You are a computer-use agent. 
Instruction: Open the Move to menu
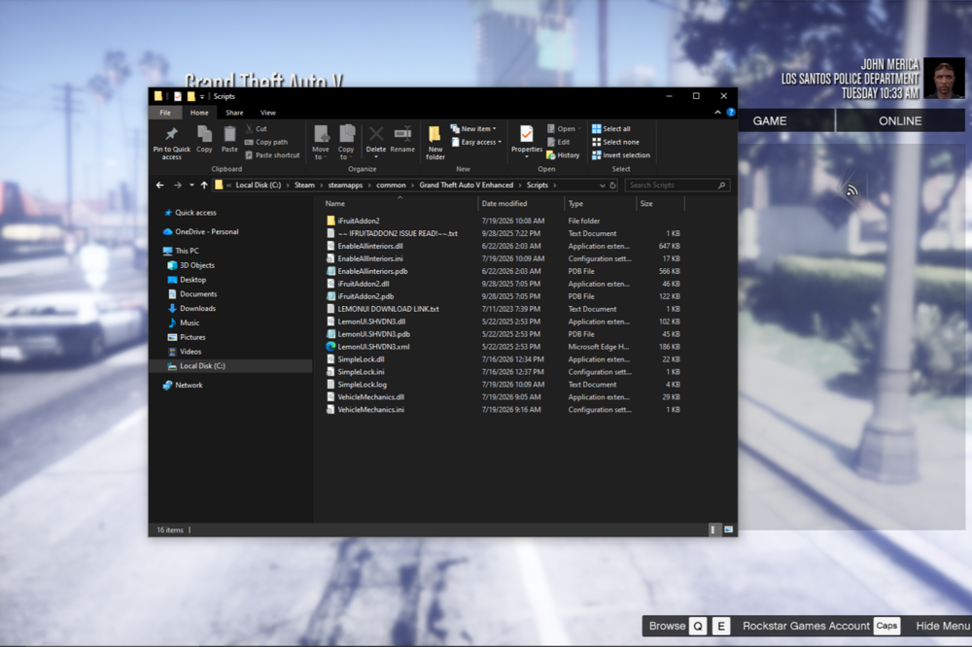321,143
